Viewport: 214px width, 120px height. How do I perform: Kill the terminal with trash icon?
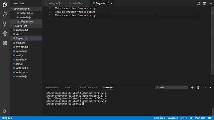click(x=198, y=87)
